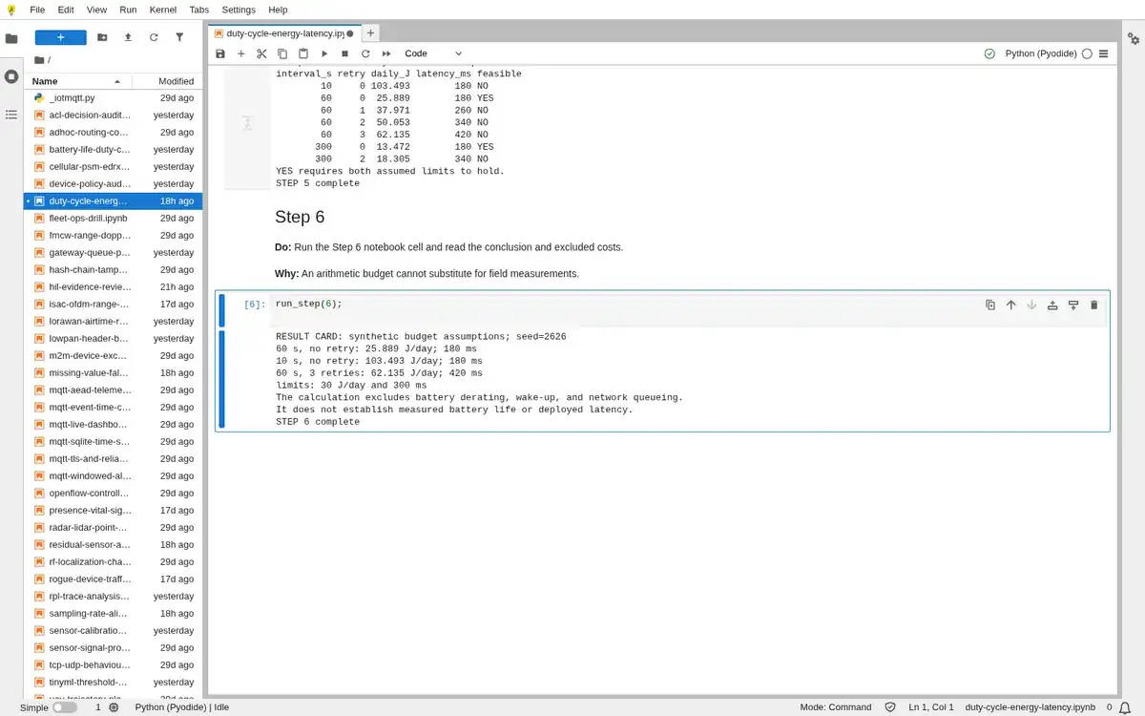Toggle Simple interface mode switch
This screenshot has height=716, width=1145.
tap(64, 707)
